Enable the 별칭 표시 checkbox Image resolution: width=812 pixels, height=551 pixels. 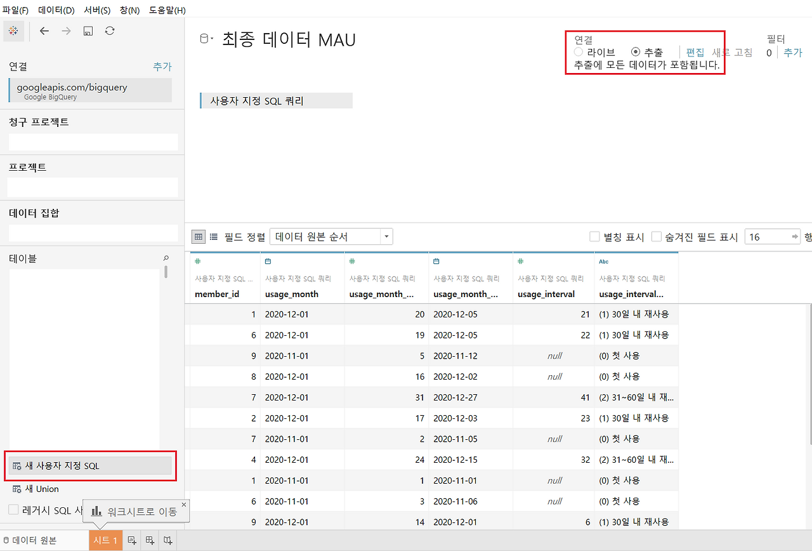pyautogui.click(x=594, y=236)
